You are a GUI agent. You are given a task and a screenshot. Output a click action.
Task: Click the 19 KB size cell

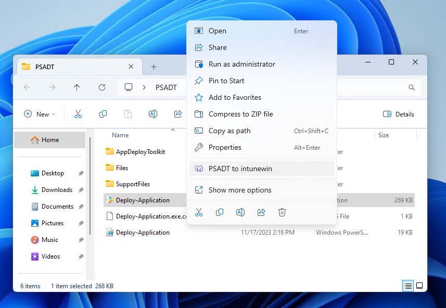(405, 233)
